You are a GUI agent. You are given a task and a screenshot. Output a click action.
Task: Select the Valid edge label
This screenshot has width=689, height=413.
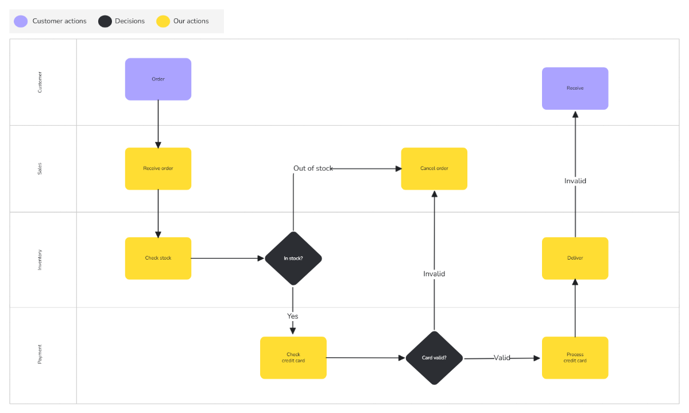point(501,357)
